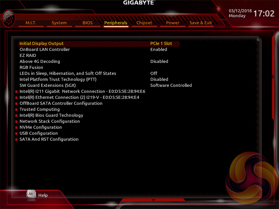279x209 pixels.
Task: Open Trusted Computing submenu
Action: coord(40,109)
